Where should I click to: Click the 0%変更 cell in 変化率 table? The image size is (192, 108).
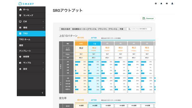pos(81,106)
